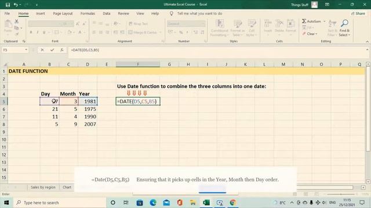Click the Delete cells icon
Viewport: 371px width, 208px height.
click(279, 24)
